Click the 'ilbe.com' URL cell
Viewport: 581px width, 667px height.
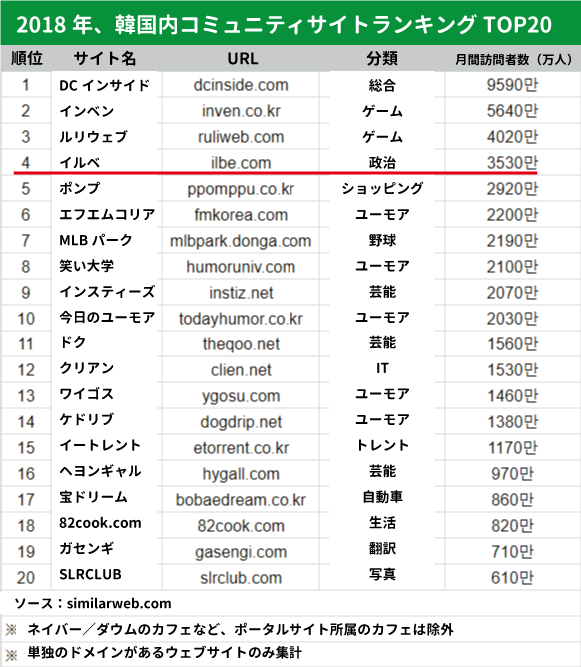click(241, 163)
